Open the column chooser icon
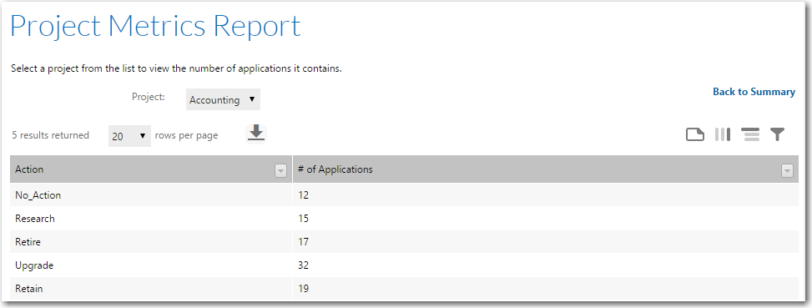Viewport: 812px width, 308px height. pos(723,134)
